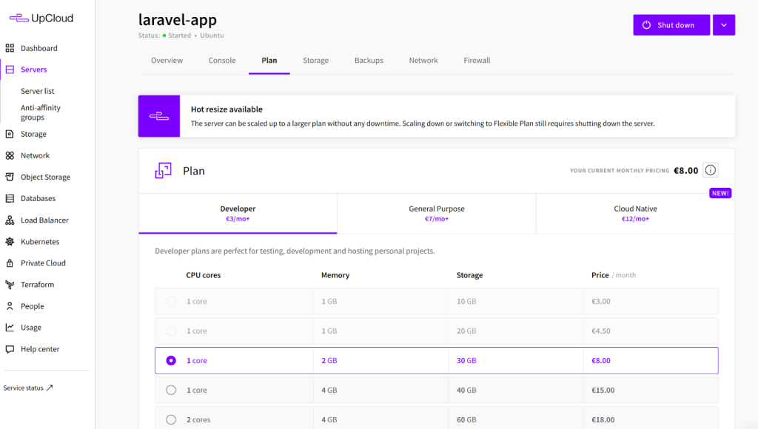Open Terraform via its sidebar icon
The height and width of the screenshot is (429, 758).
coord(10,285)
